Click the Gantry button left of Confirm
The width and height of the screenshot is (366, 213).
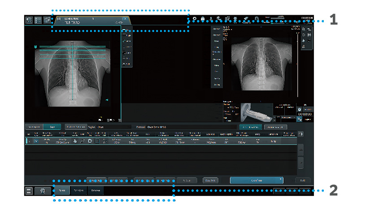click(210, 180)
